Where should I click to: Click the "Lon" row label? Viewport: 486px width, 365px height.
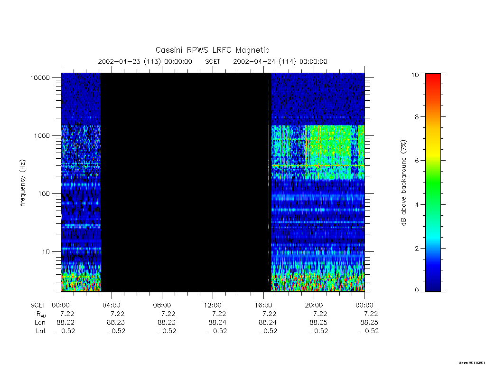click(40, 323)
